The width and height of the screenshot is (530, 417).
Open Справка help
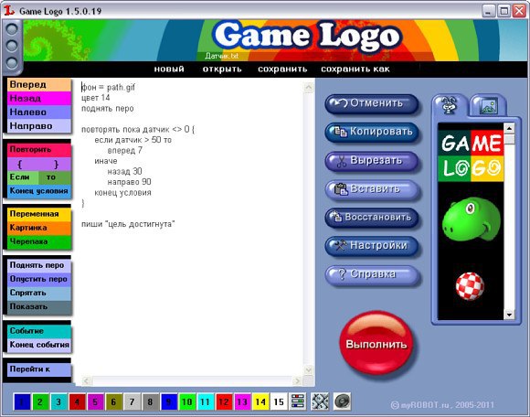[372, 274]
